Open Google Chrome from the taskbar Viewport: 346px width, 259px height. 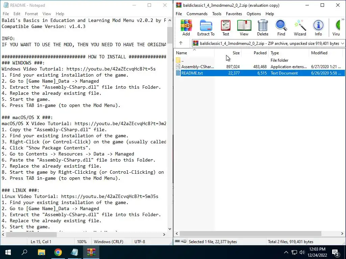58,252
